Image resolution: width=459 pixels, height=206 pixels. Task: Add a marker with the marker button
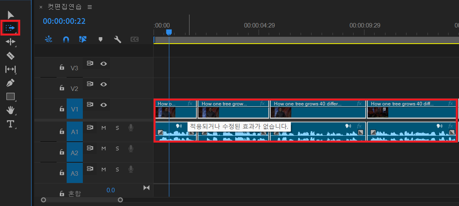tap(100, 39)
